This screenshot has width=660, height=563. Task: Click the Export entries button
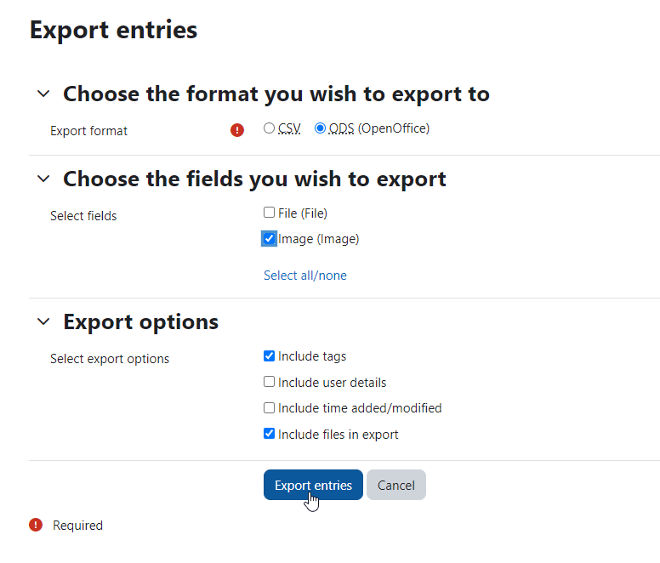[313, 485]
